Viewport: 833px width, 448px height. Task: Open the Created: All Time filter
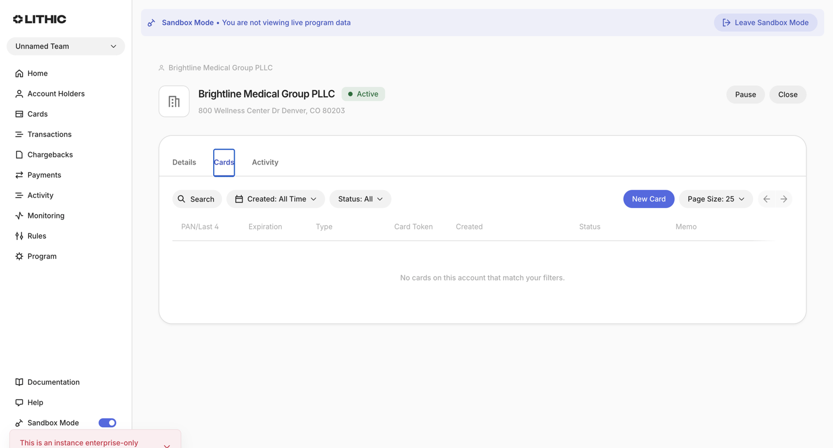pyautogui.click(x=275, y=199)
